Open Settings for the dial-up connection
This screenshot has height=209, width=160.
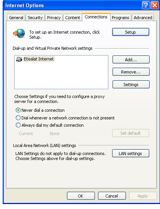click(131, 84)
